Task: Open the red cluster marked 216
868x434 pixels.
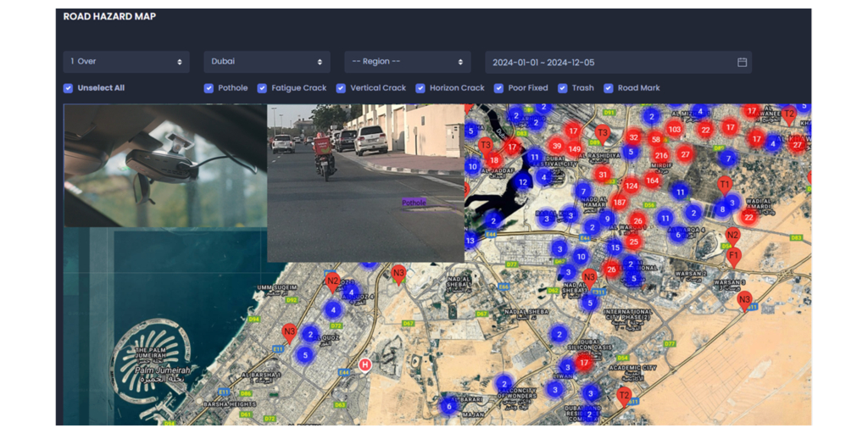Action: [661, 155]
